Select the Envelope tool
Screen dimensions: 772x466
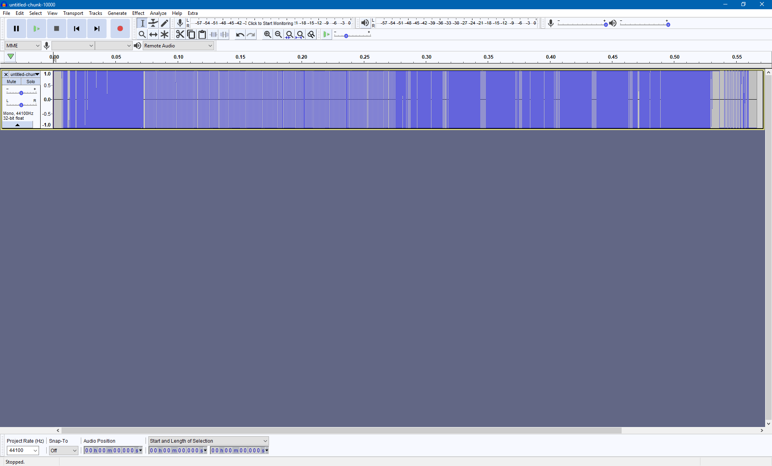click(x=153, y=23)
